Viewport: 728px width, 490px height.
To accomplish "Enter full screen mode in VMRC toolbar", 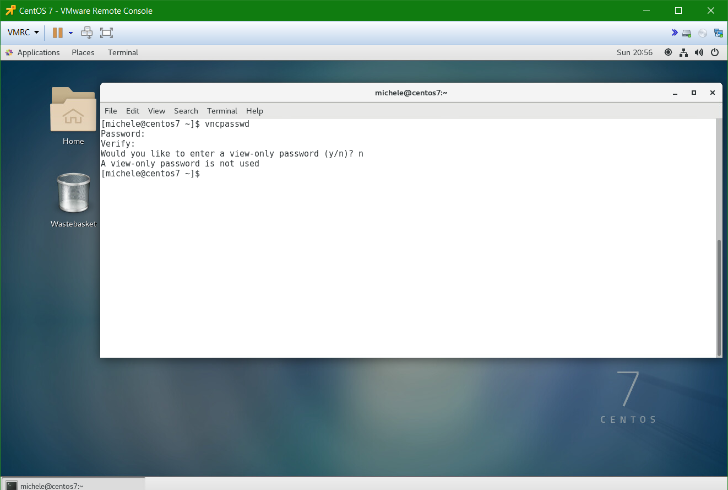I will (x=106, y=33).
